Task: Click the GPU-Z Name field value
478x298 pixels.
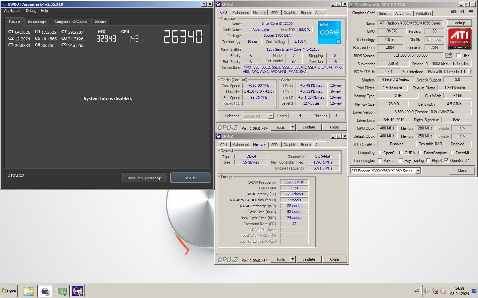Action: (x=410, y=23)
